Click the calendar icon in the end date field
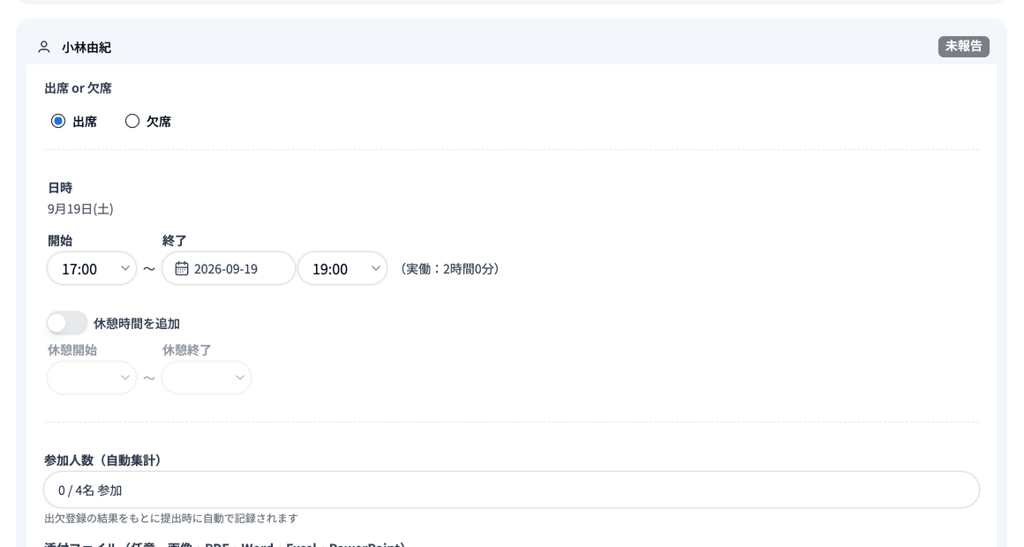Screen dimensions: 1024x547 click(182, 269)
